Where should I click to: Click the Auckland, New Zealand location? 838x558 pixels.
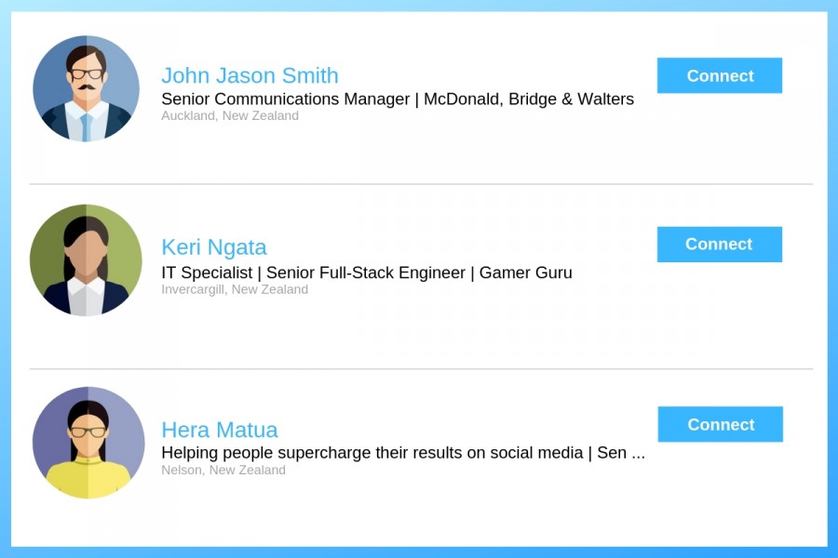pyautogui.click(x=230, y=116)
